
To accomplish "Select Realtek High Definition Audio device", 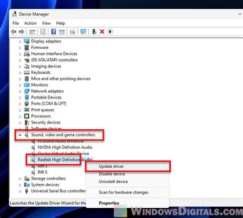I will [x=65, y=160].
